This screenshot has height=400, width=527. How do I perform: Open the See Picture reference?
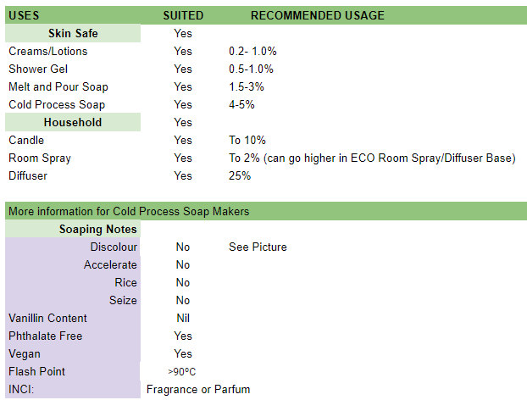coord(258,247)
